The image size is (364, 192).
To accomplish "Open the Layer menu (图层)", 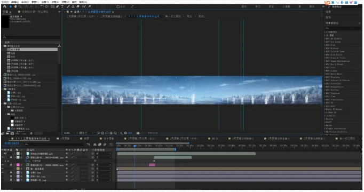I will [35, 2].
